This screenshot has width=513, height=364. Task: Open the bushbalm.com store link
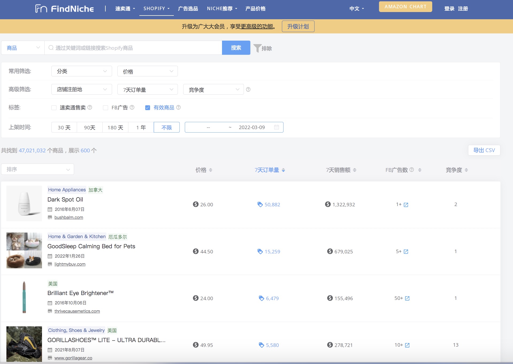point(69,217)
